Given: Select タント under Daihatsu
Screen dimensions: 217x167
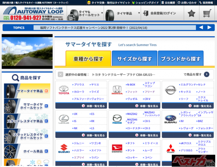Looking at the screenshot, I should click(130, 150).
